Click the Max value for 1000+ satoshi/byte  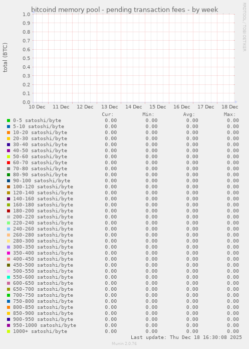233,331
